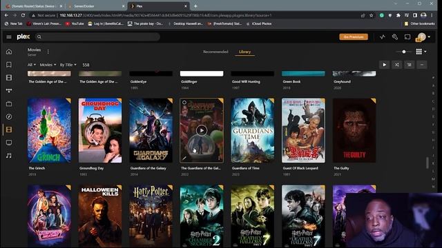Image resolution: width=442 pixels, height=248 pixels.
Task: Switch to the Recommended tab
Action: pyautogui.click(x=215, y=52)
